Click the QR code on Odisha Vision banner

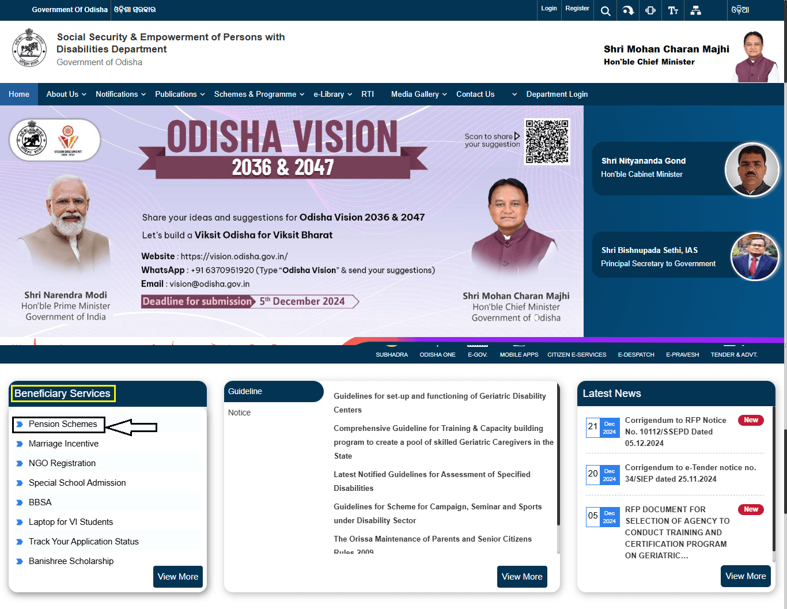[547, 142]
